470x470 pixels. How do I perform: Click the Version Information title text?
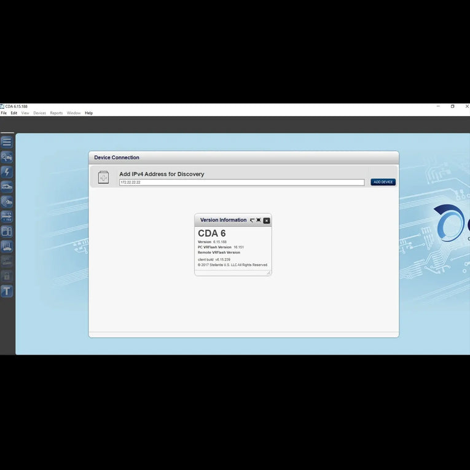[223, 220]
